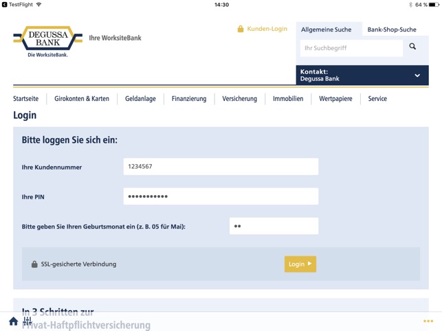Focus the Geburtsmonat input field
The image size is (442, 331).
pyautogui.click(x=274, y=226)
